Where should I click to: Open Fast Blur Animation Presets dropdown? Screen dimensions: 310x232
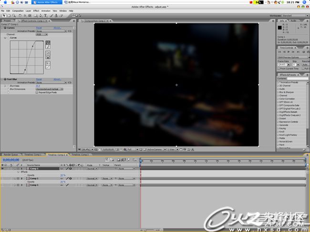click(x=52, y=83)
